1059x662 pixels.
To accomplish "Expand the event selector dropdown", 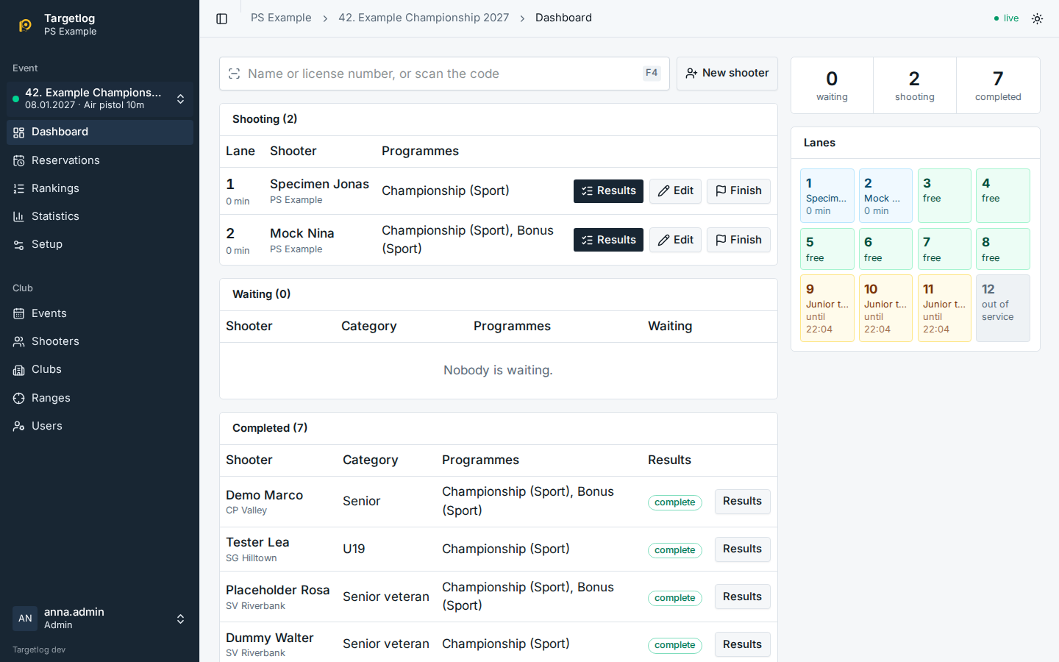I will tap(100, 99).
